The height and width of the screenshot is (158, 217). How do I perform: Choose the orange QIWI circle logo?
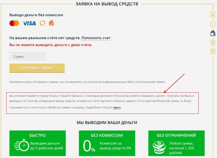(43, 23)
